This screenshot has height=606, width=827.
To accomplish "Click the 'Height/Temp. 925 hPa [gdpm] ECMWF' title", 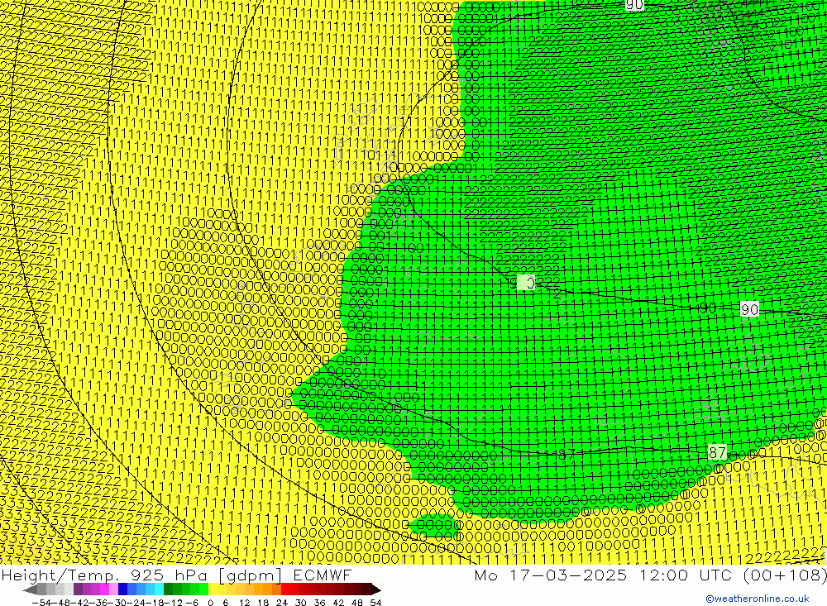I will coord(176,575).
